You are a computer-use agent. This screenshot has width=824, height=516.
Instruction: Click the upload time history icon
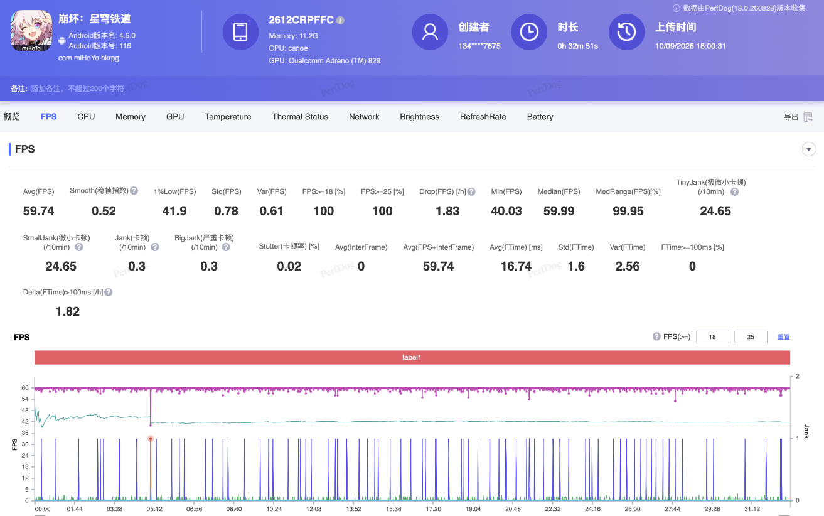pyautogui.click(x=627, y=31)
